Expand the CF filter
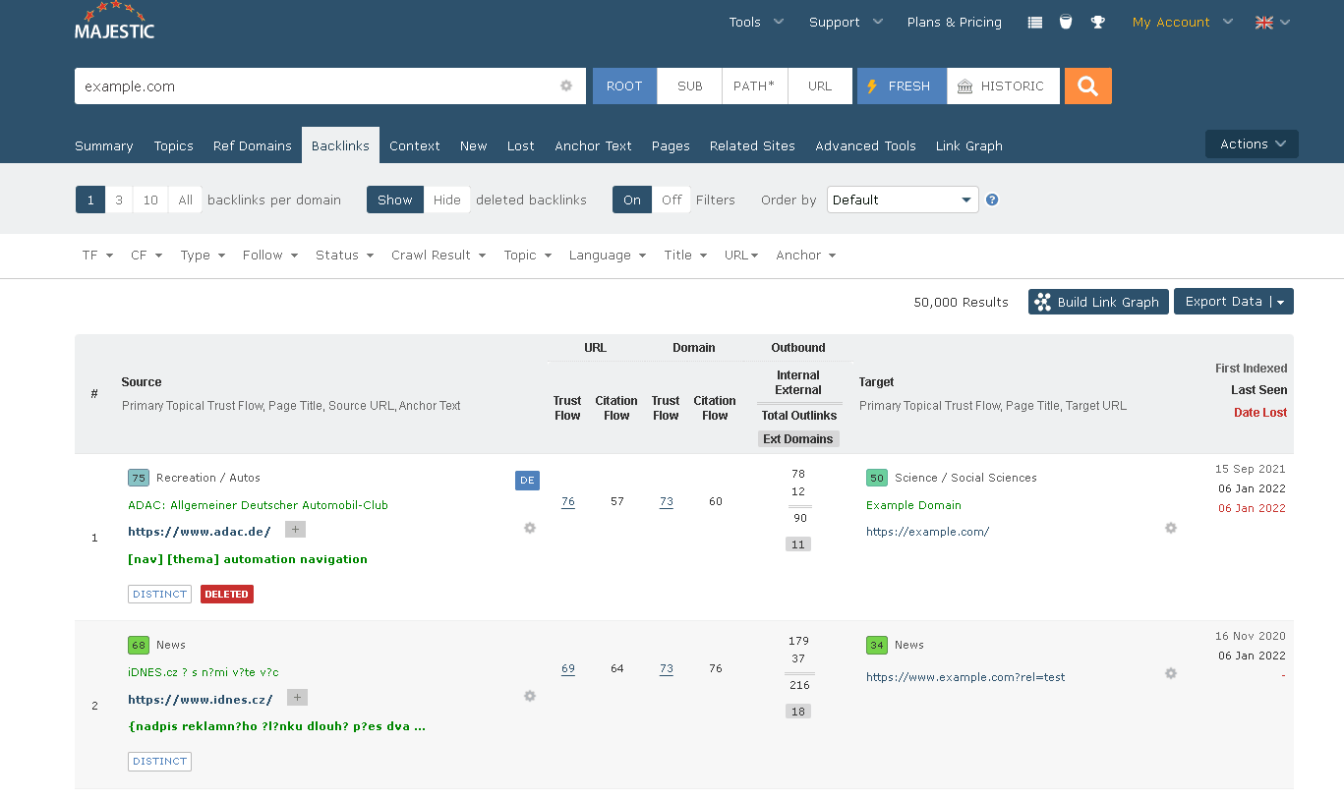 coord(146,255)
